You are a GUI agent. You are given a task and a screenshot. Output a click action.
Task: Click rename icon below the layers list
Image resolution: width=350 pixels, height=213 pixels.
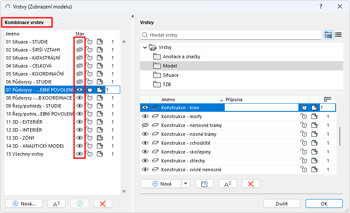228,183
